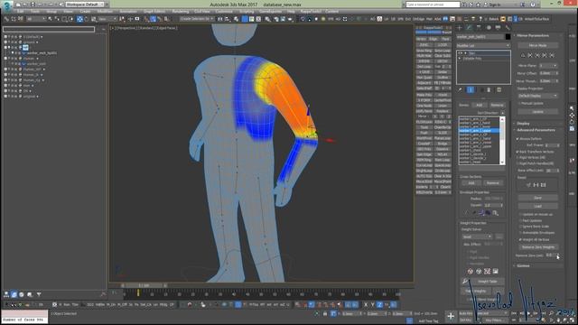Expand the Gizmos rollout
Screen dimensions: 578x325
point(523,265)
